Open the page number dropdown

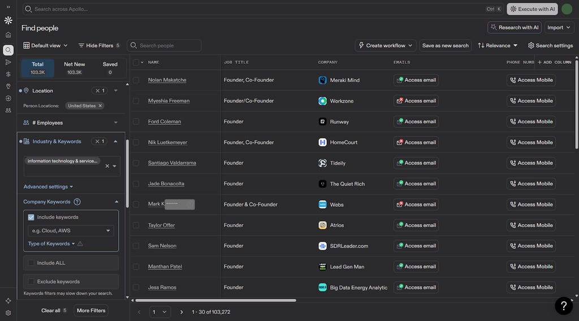(x=159, y=312)
